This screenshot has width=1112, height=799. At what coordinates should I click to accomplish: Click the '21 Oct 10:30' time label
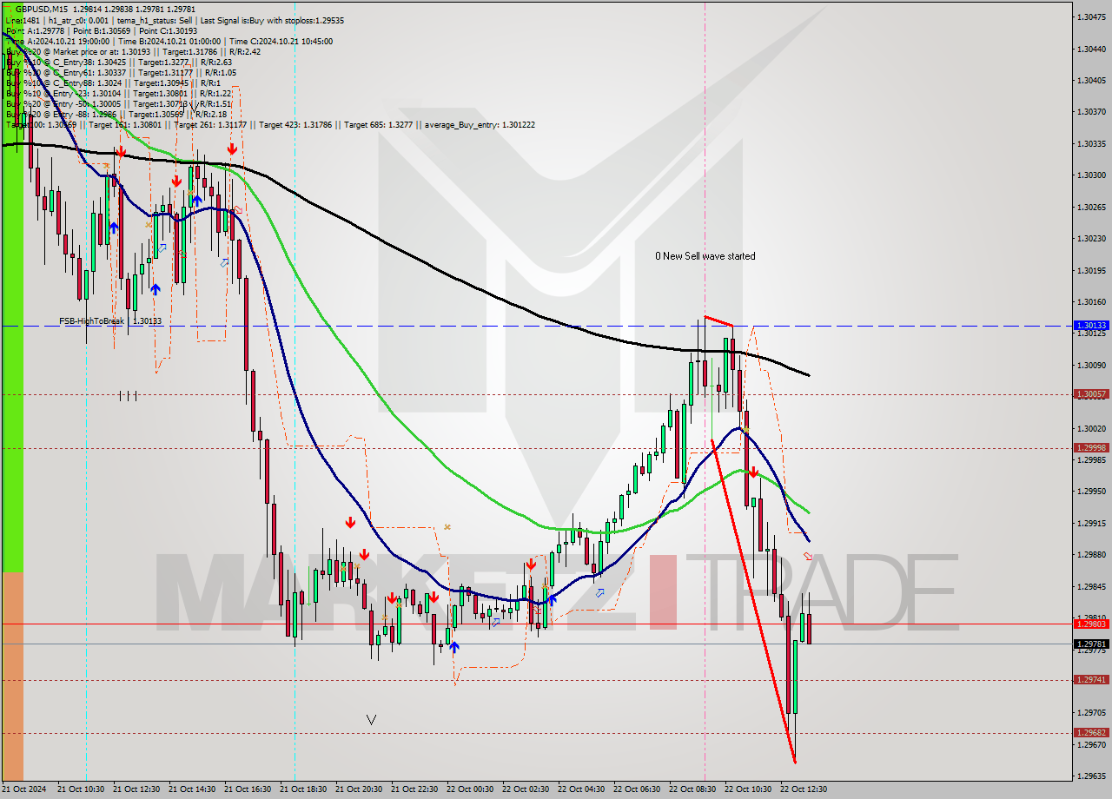coord(81,789)
